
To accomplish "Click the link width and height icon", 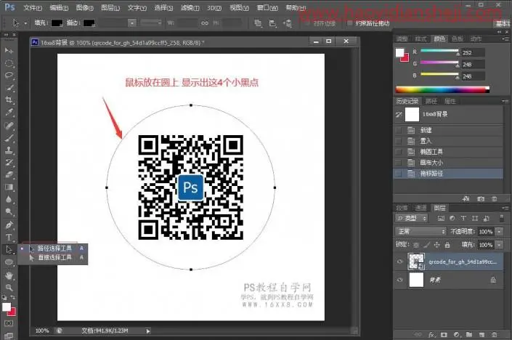I will (205, 23).
